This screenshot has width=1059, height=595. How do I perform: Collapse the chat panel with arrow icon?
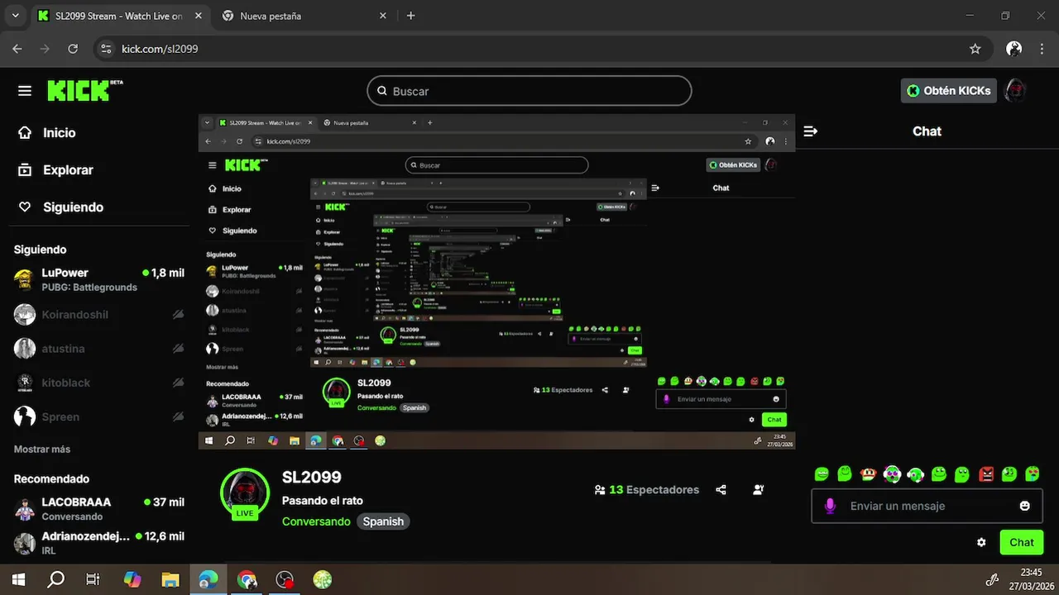tap(811, 131)
